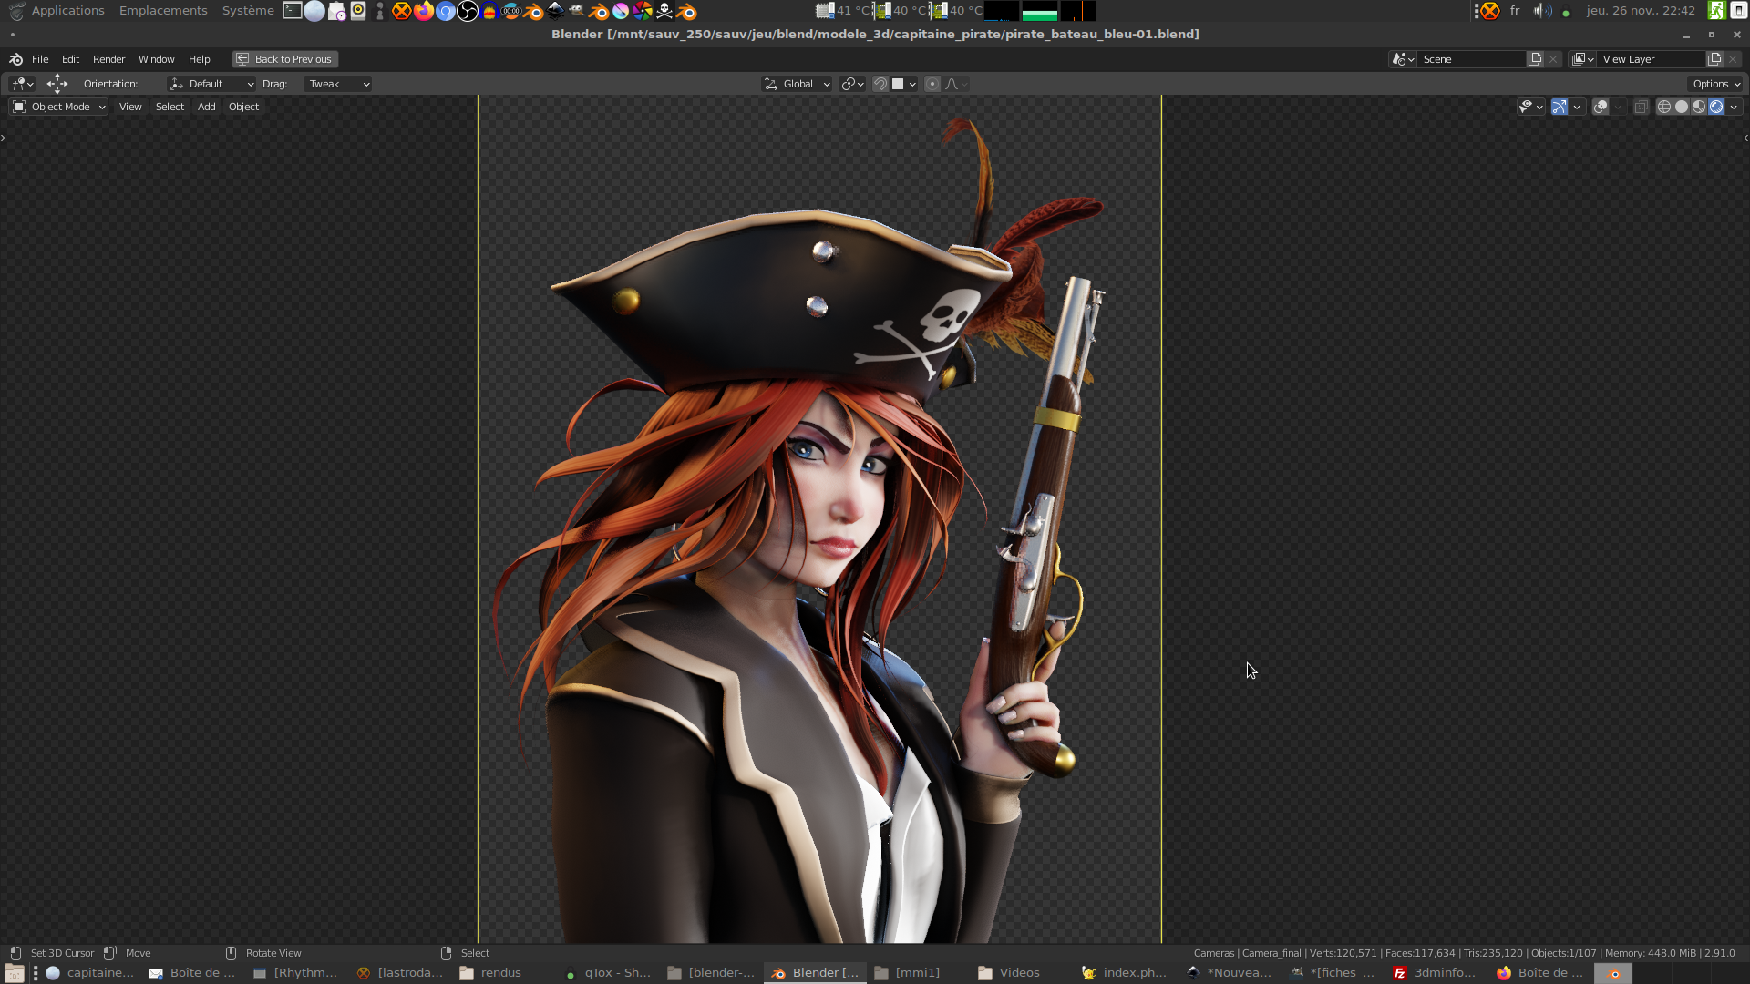
Task: Click the OBS launcher icon in panel
Action: [x=468, y=11]
